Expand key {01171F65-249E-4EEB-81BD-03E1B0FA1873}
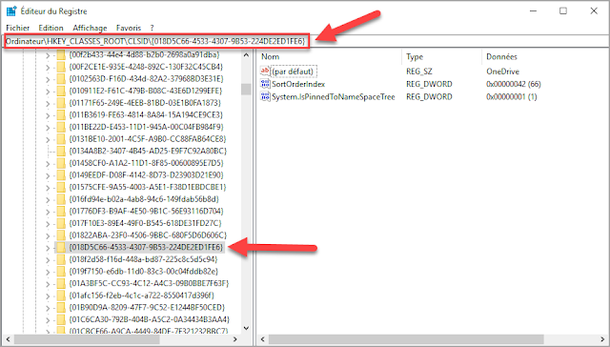610x347 pixels. [x=48, y=104]
